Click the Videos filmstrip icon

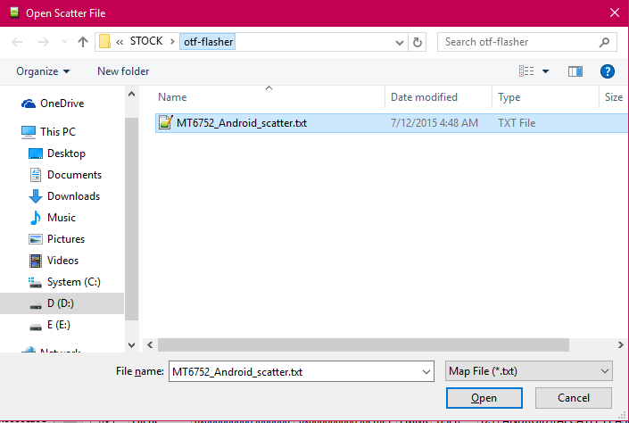coord(36,261)
